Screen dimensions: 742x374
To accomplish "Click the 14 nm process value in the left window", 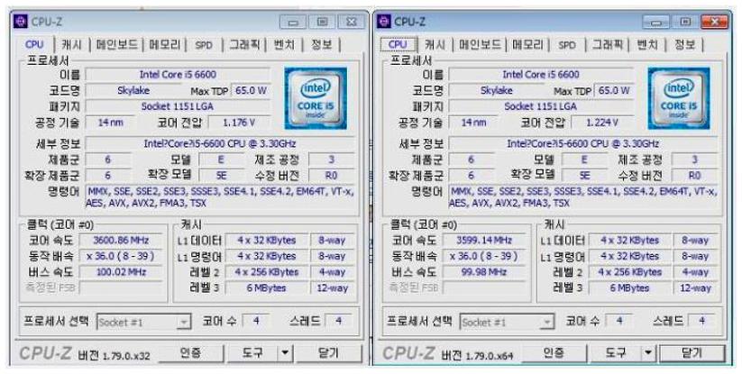I will coord(110,123).
